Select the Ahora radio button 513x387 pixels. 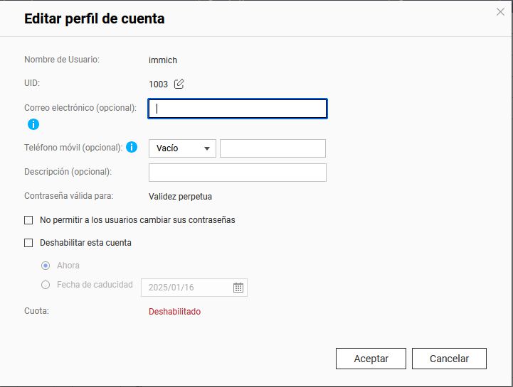(x=46, y=266)
